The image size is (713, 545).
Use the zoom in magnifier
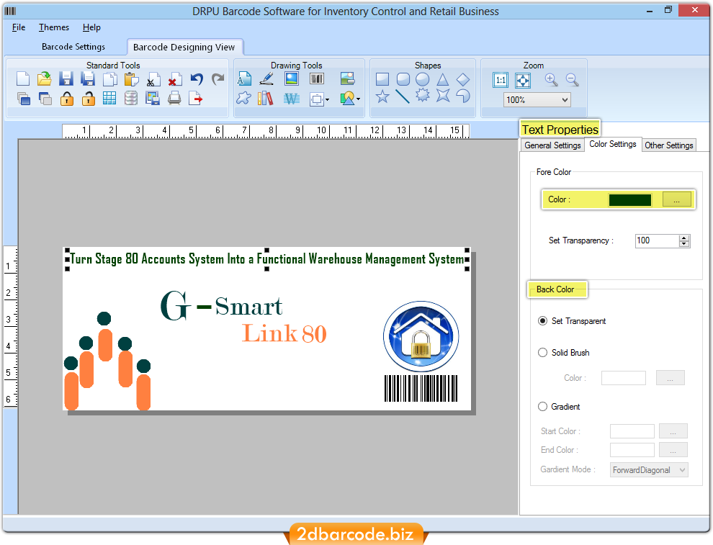tap(551, 79)
